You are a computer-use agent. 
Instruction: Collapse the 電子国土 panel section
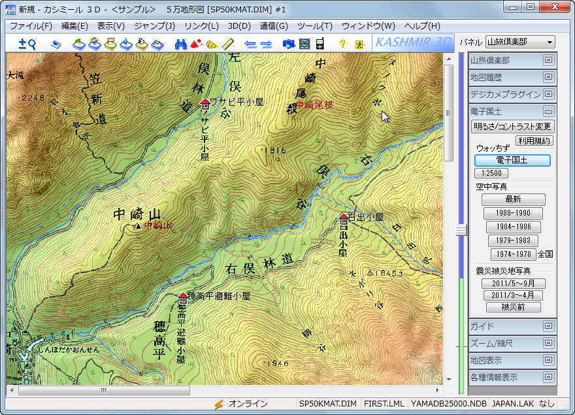point(548,111)
